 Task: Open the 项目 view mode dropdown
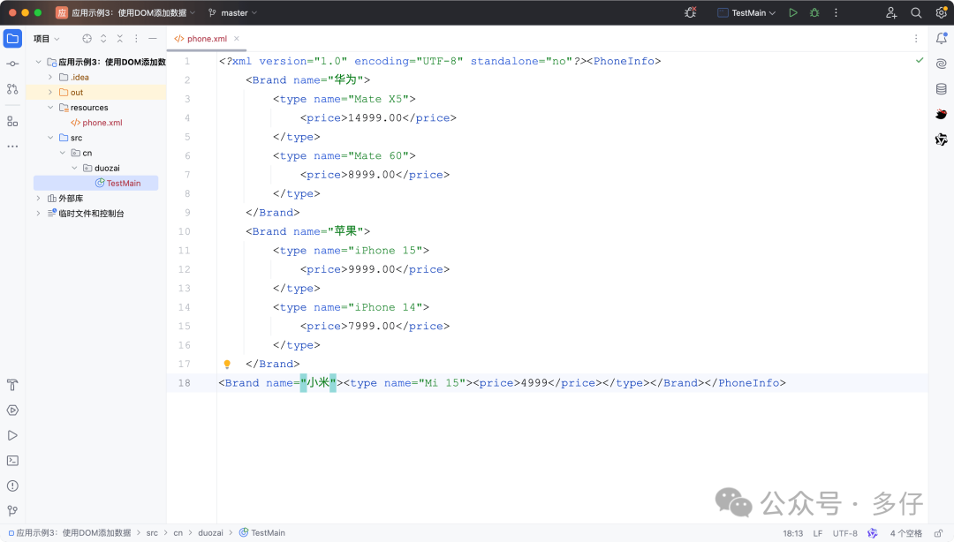46,38
